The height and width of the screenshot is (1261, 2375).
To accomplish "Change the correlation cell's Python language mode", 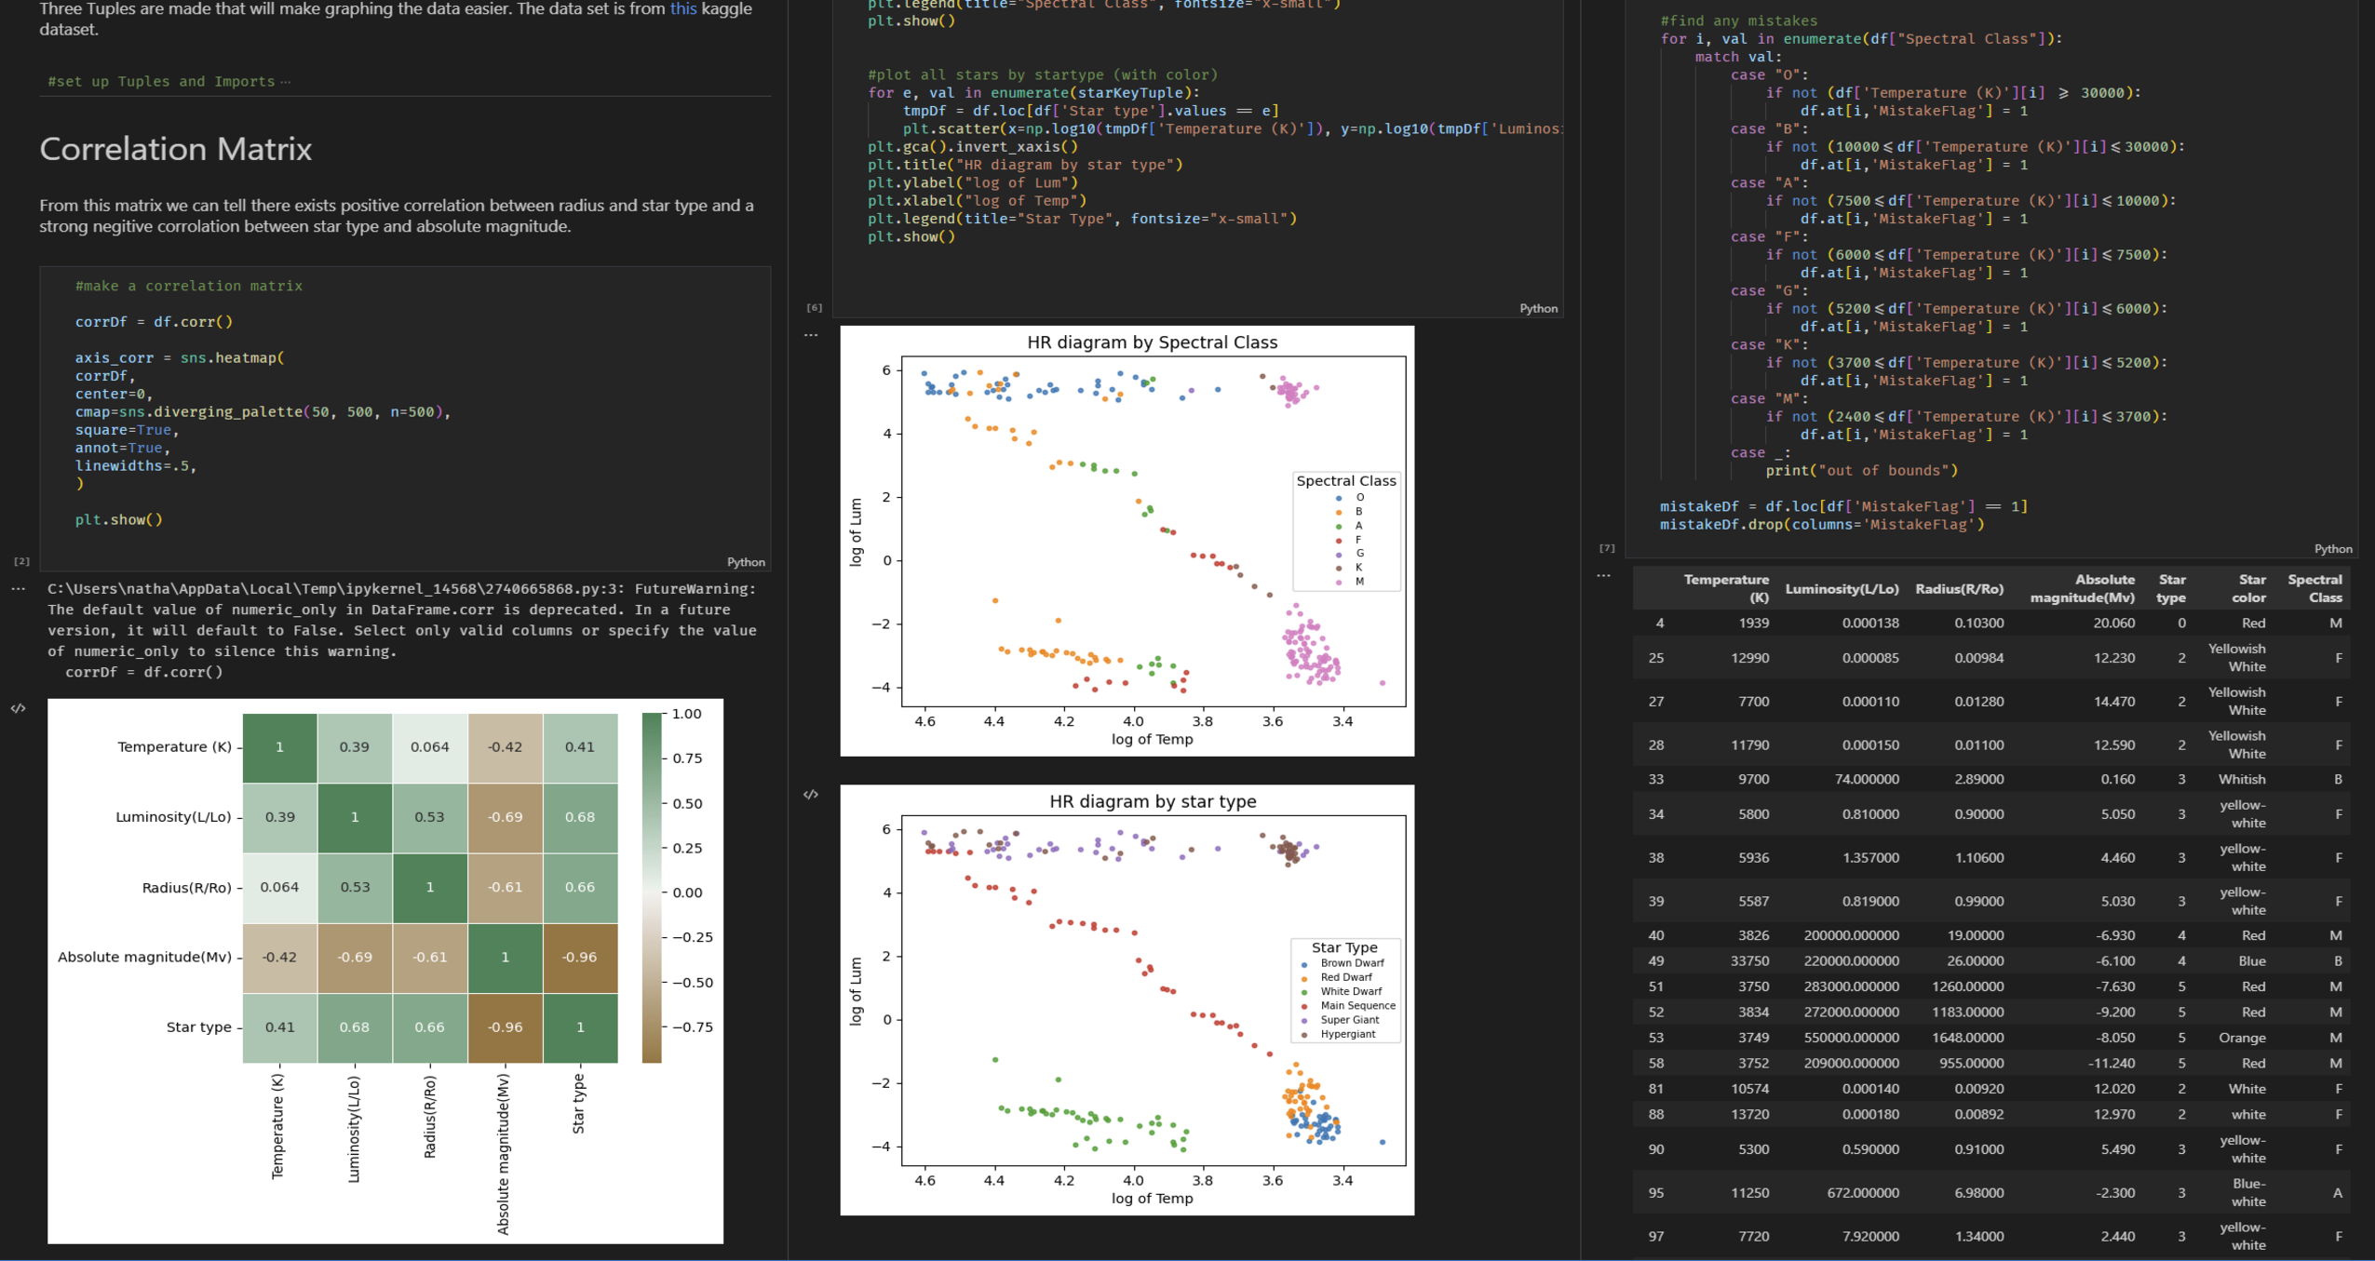I will point(746,562).
